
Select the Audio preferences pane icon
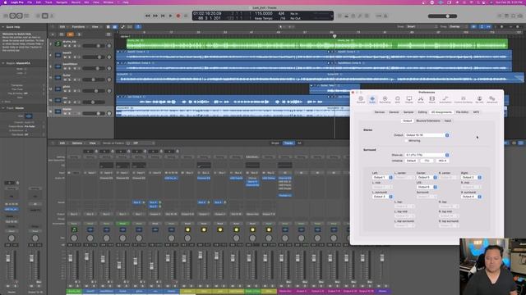tap(372, 99)
